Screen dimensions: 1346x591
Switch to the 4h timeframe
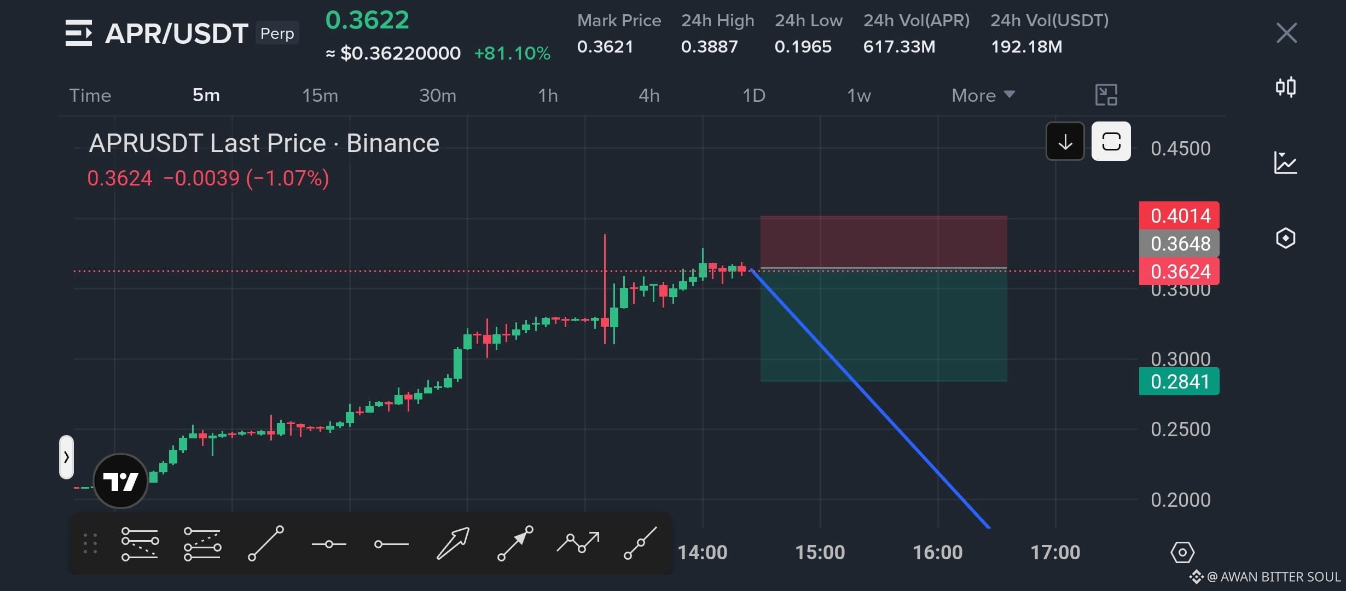tap(649, 95)
